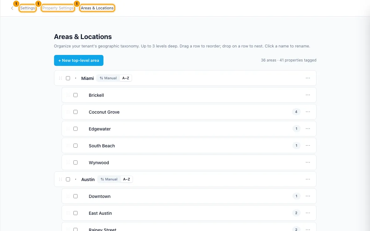The width and height of the screenshot is (370, 231).
Task: Select A–Z sort for Austin
Action: [x=127, y=179]
